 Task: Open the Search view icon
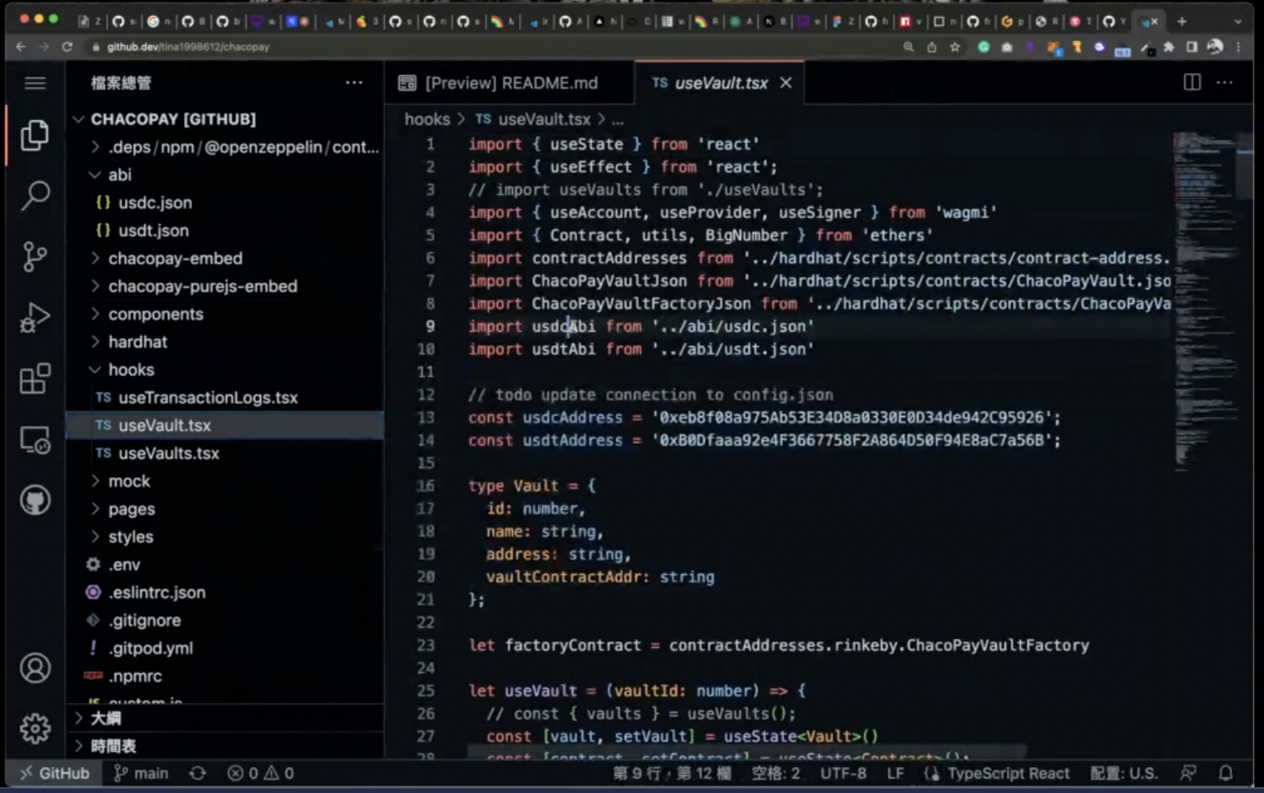[x=35, y=195]
